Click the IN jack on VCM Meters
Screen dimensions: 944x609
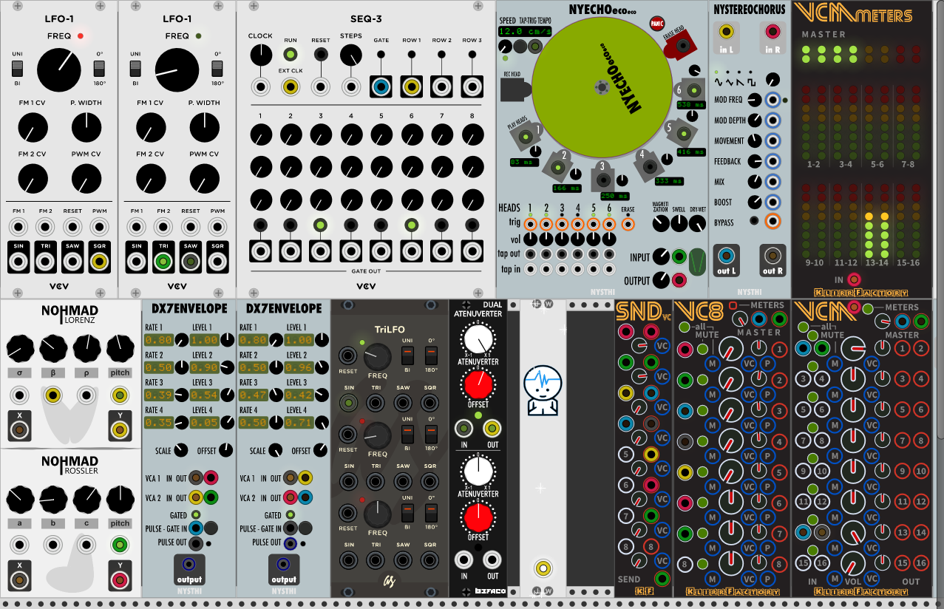click(x=855, y=279)
